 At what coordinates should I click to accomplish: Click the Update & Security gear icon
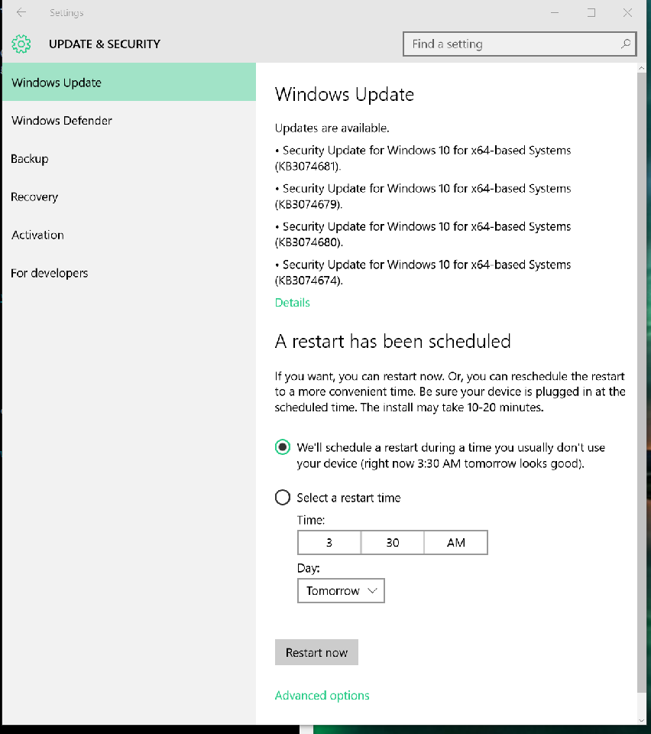tap(21, 44)
